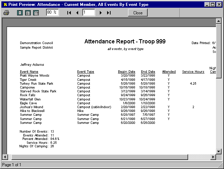The width and height of the screenshot is (224, 169).
Task: Click the Eagle Cave event name
Action: (28, 103)
